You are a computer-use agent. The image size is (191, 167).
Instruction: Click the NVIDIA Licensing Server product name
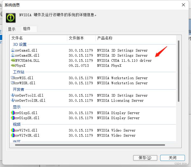coord(120,100)
